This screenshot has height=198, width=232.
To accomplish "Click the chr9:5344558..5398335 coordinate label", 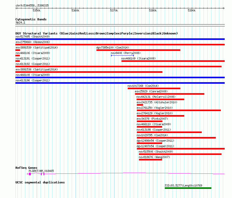I will (x=32, y=5).
